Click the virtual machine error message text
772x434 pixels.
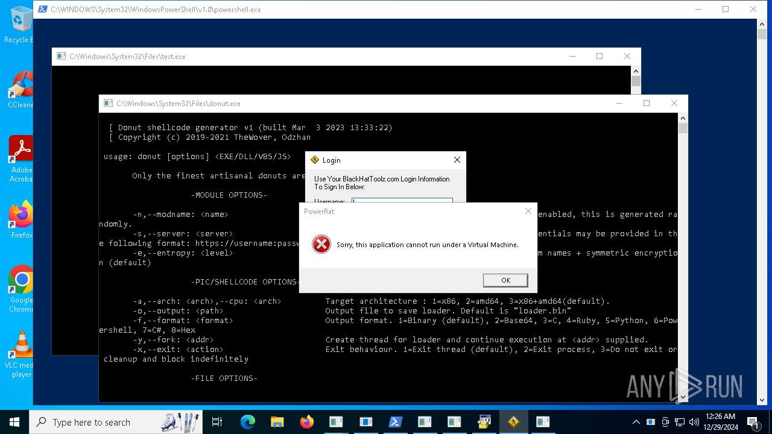pyautogui.click(x=427, y=245)
